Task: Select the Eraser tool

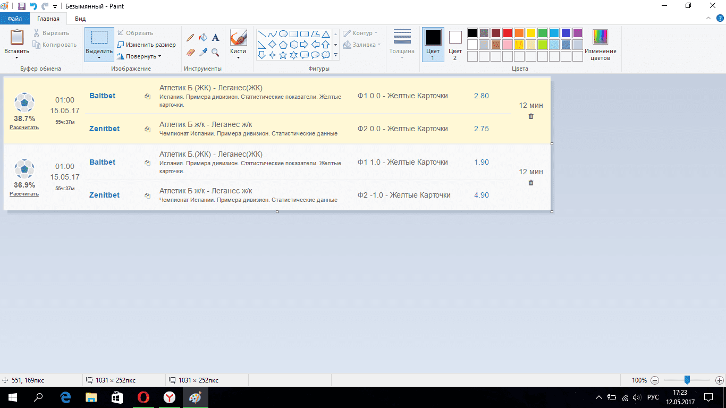Action: (x=191, y=52)
